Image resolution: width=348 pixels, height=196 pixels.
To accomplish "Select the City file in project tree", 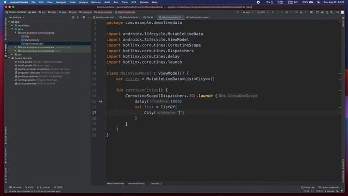I will [25, 36].
